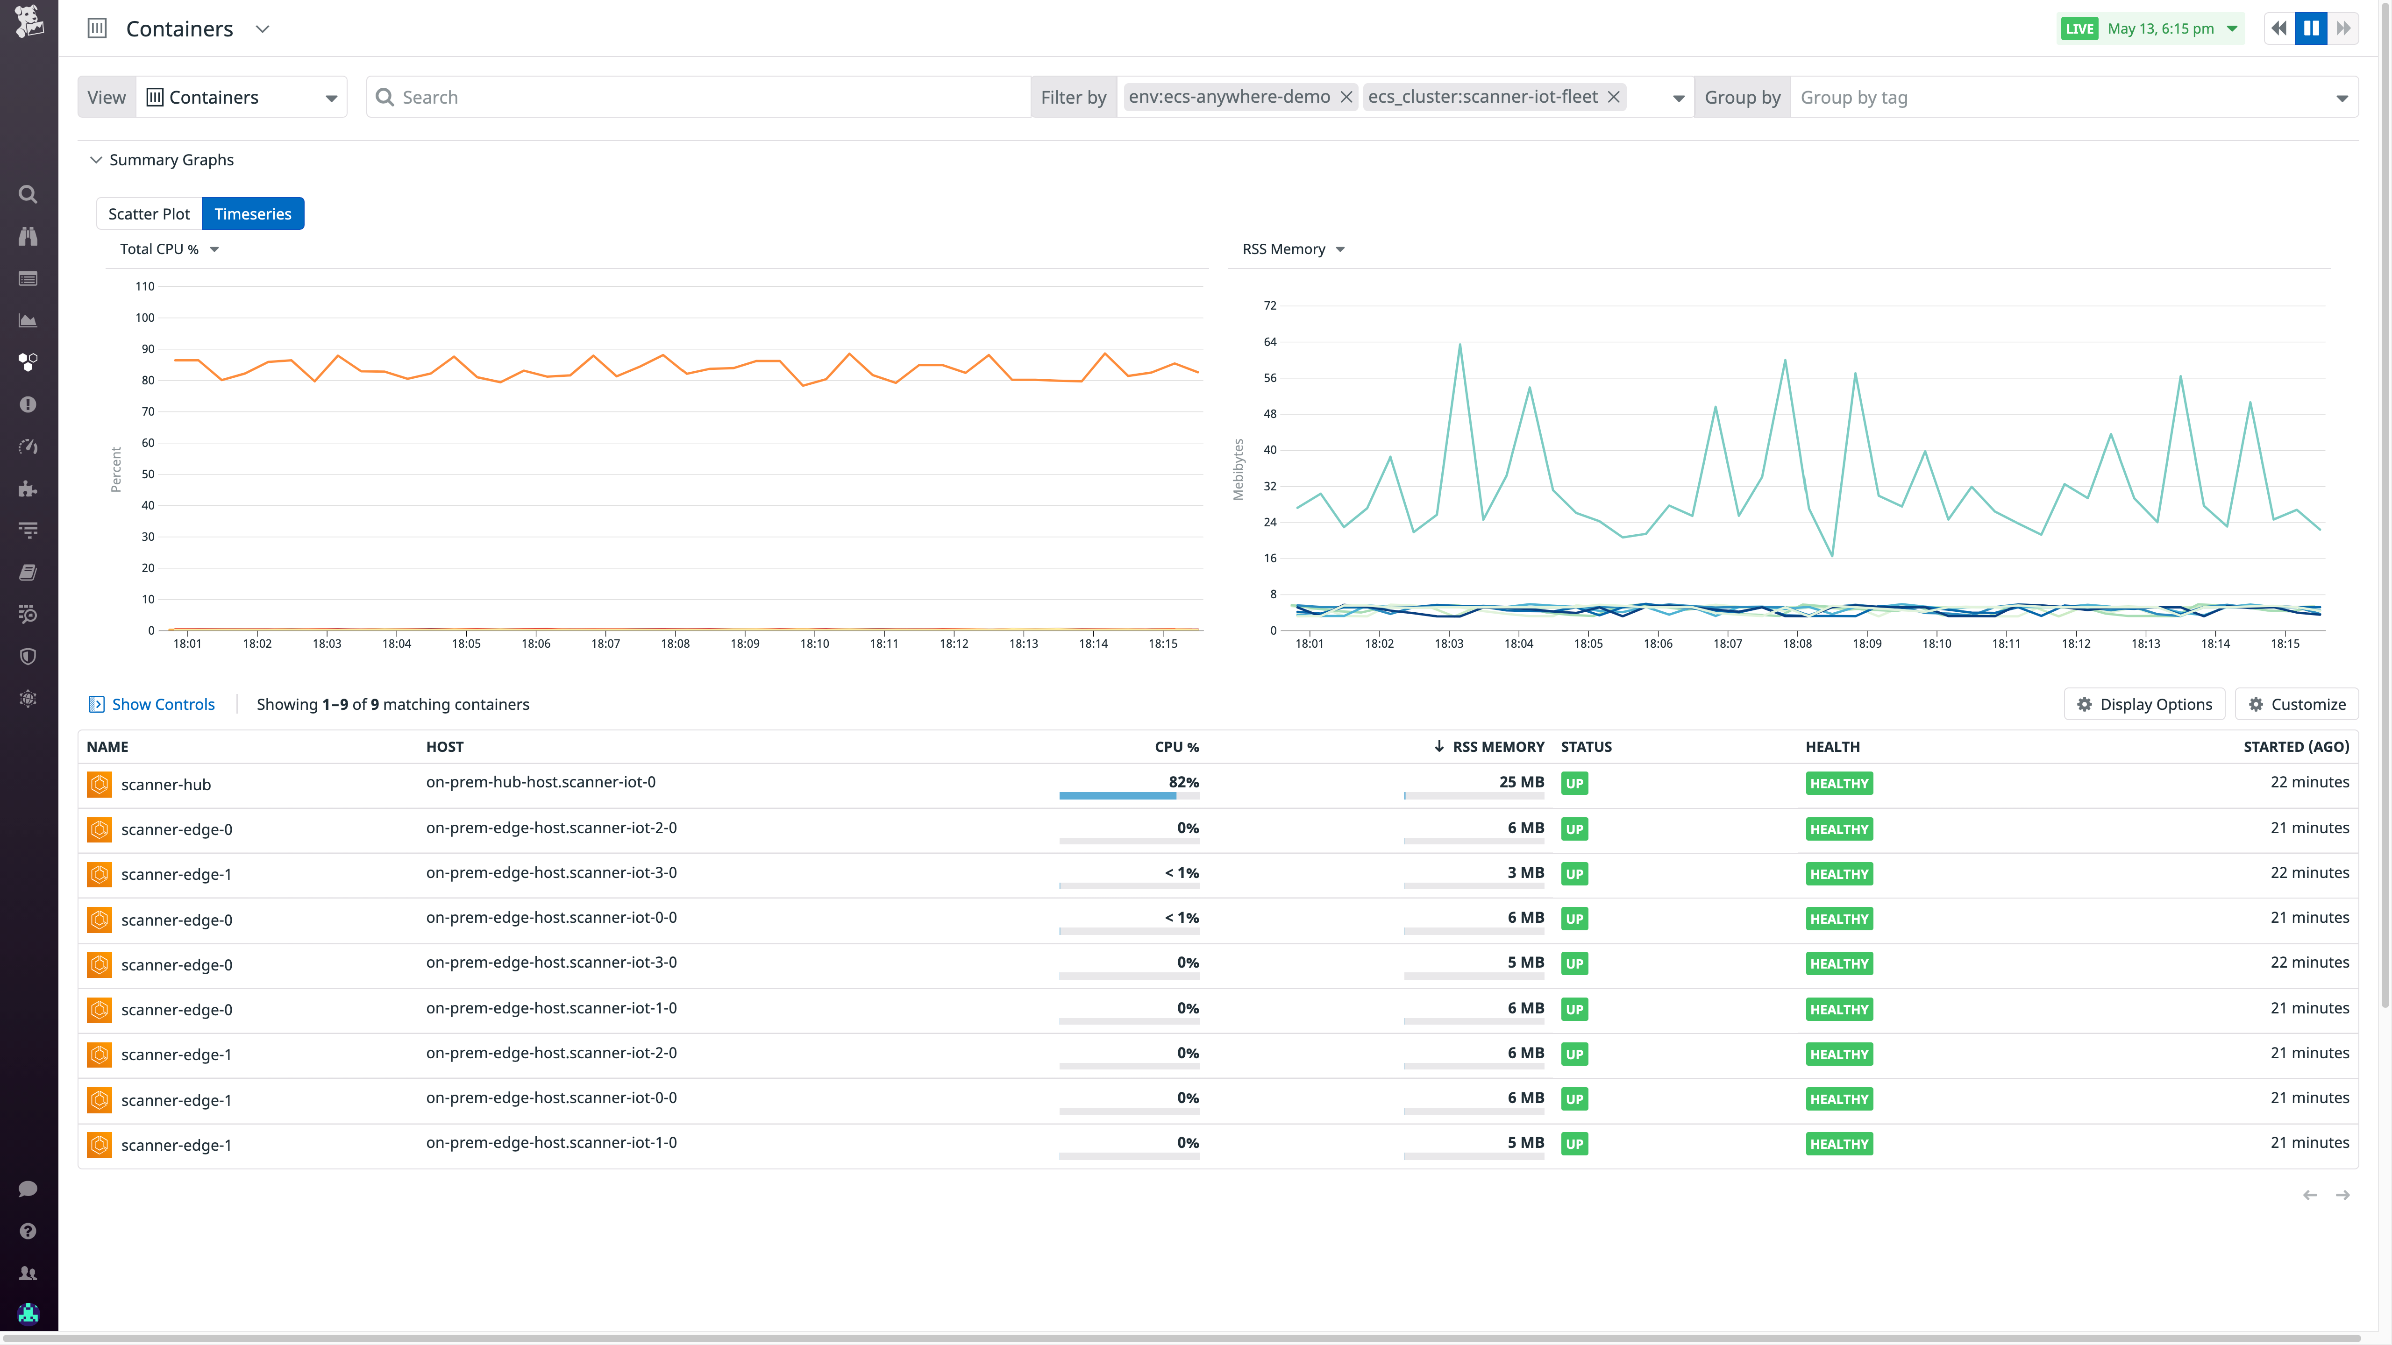Open Monitors via the exclamation icon
The image size is (2392, 1345).
28,404
